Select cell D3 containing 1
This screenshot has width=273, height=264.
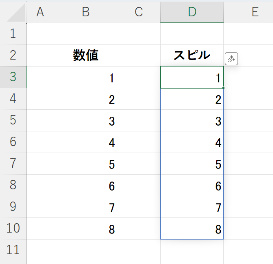coord(192,77)
